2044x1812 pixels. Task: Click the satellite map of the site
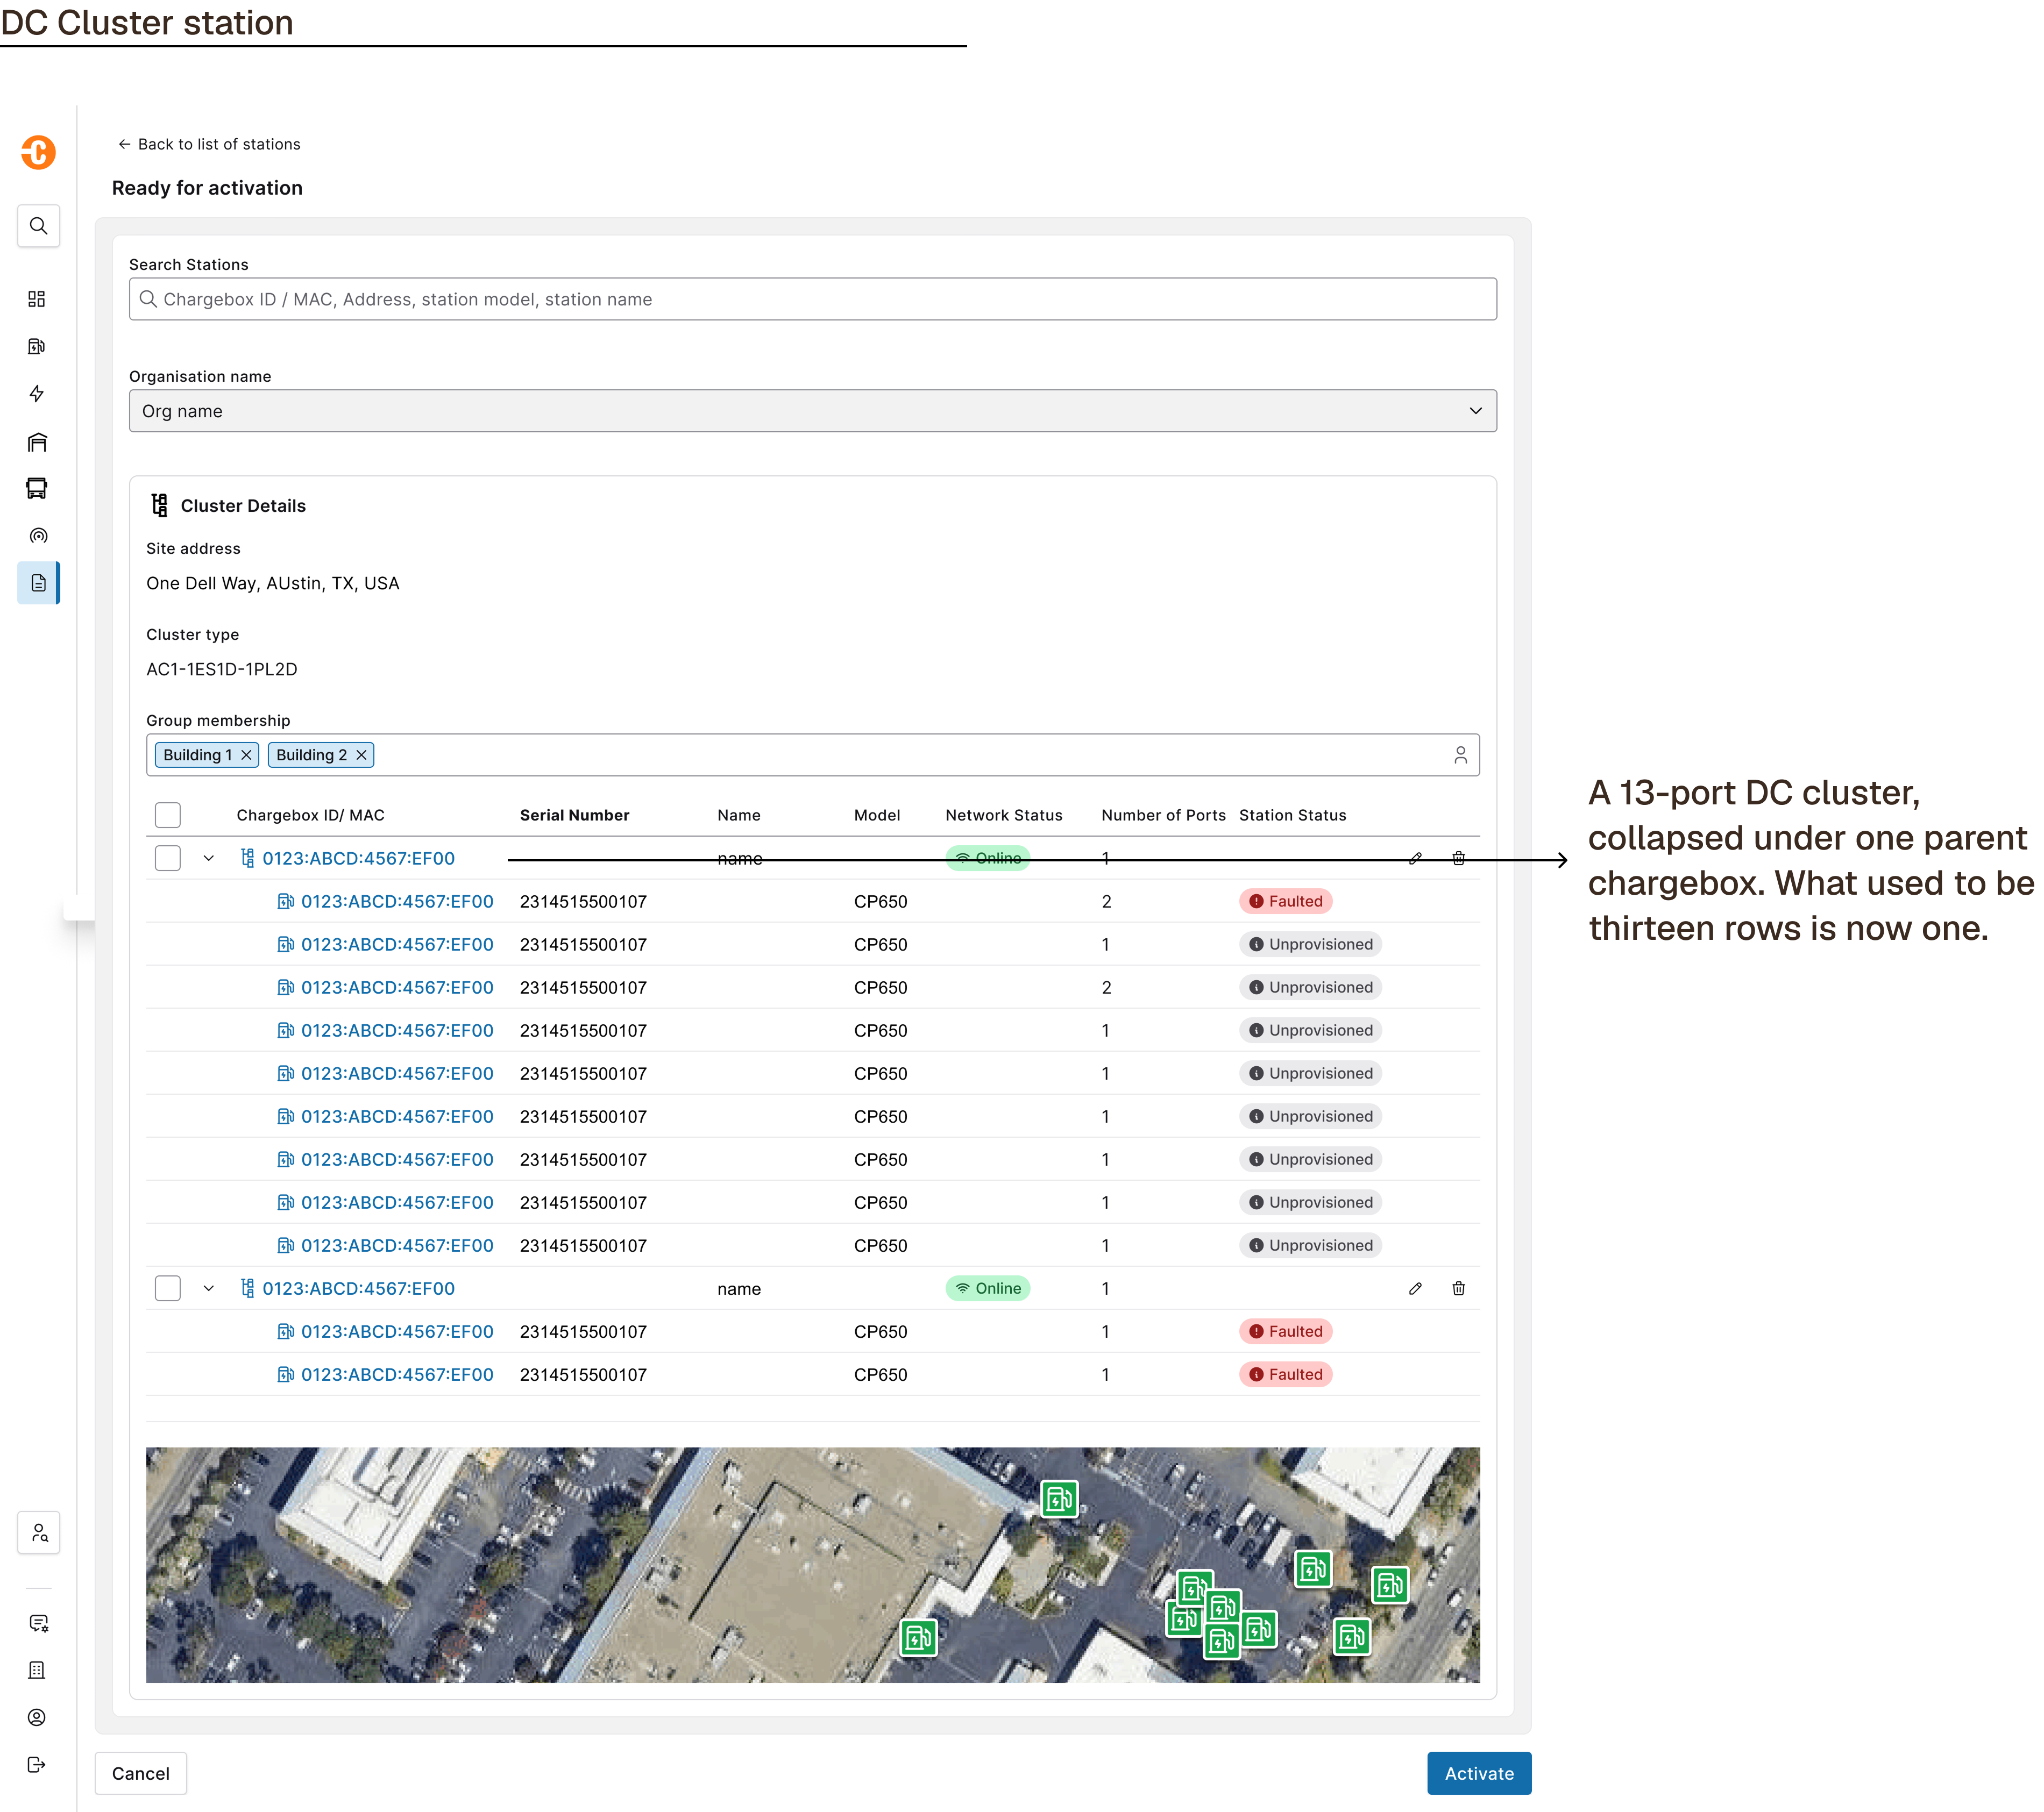click(x=812, y=1564)
